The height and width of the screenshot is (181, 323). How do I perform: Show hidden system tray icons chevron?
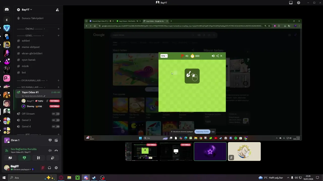click(x=288, y=178)
